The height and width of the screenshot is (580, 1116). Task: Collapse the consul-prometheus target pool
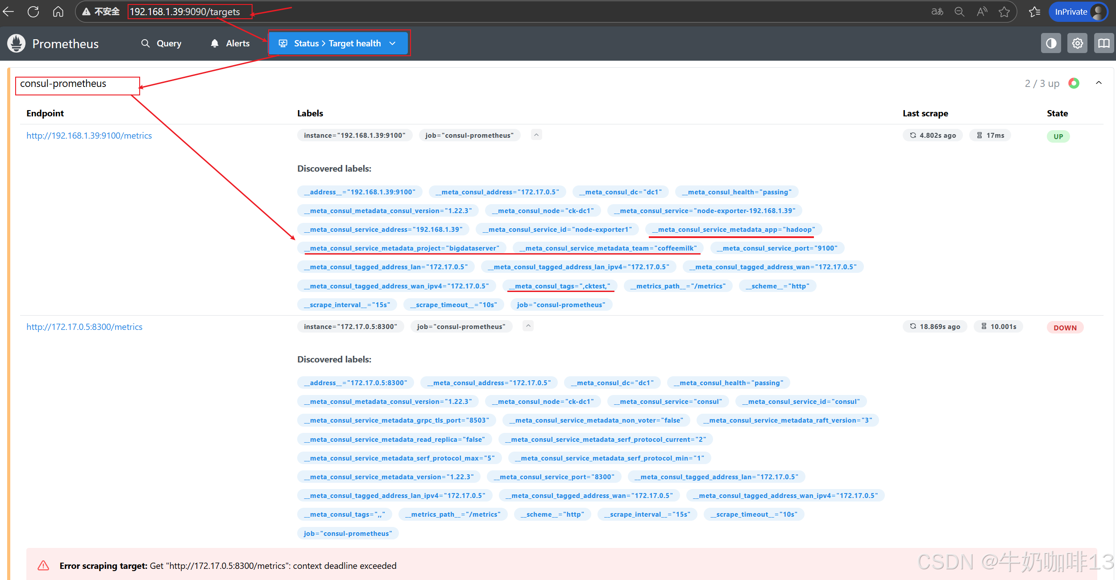[x=1099, y=83]
